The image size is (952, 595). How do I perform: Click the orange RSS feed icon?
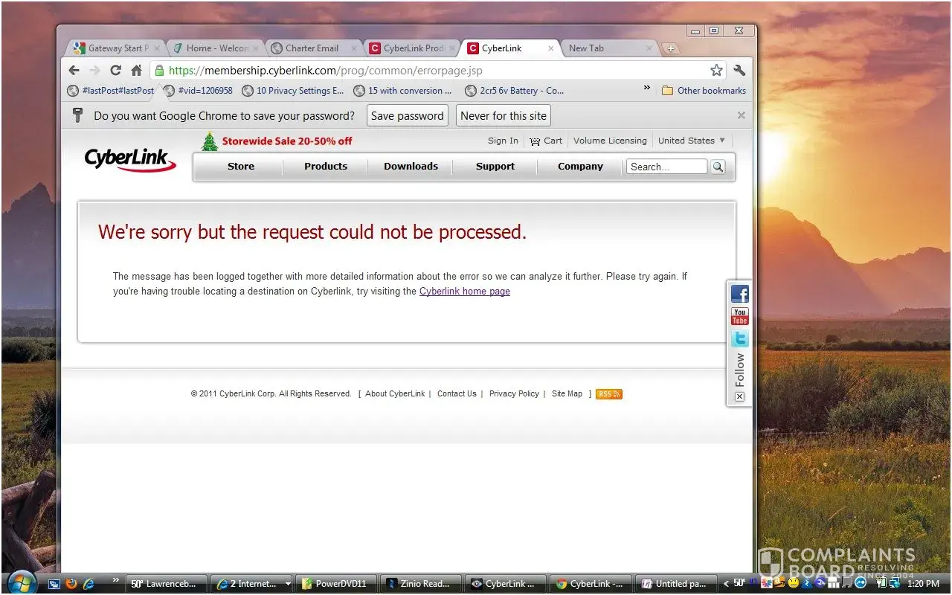tap(608, 394)
